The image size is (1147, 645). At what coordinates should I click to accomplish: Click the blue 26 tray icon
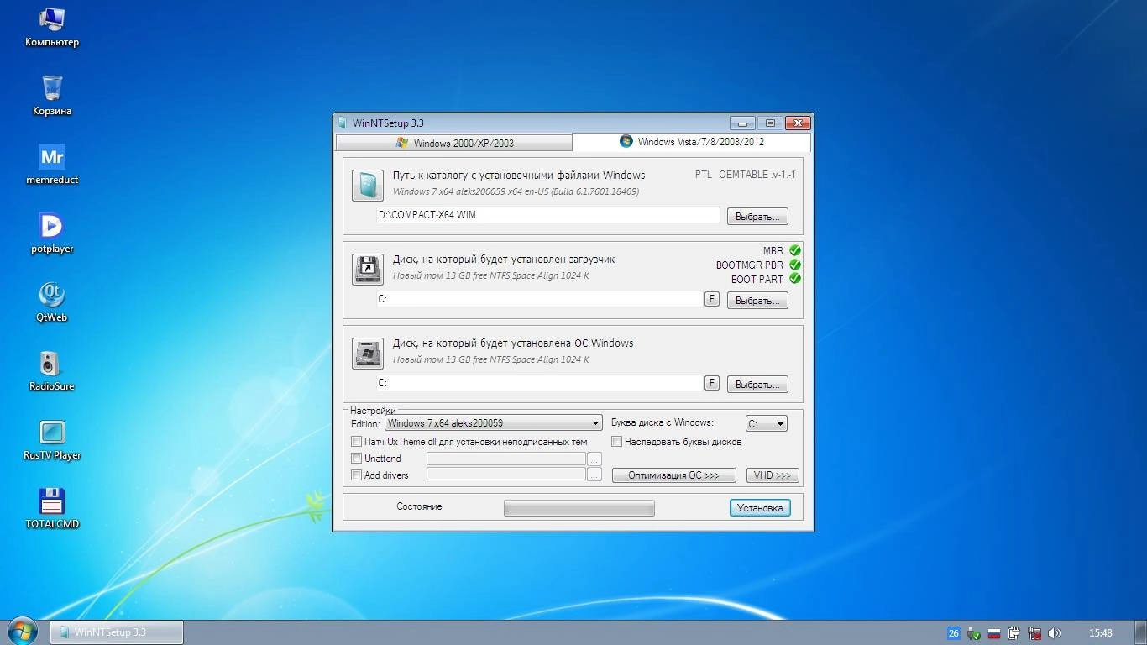pos(953,633)
